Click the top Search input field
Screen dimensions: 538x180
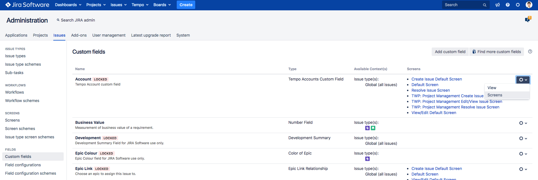tap(462, 5)
